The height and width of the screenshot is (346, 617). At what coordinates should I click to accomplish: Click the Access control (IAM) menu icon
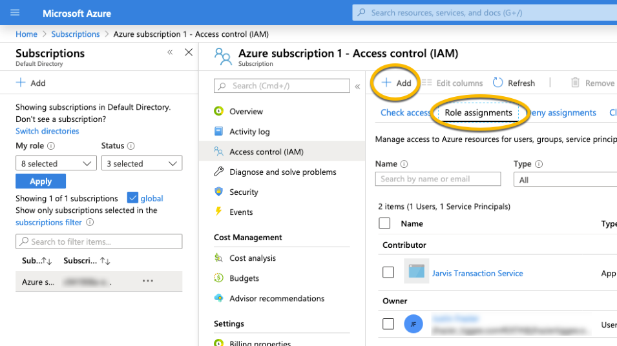[x=218, y=151]
